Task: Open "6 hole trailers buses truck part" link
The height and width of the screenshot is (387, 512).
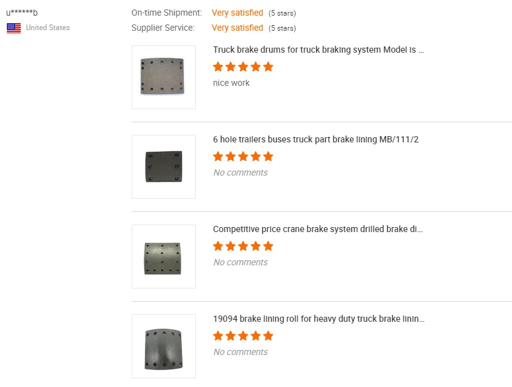Action: pos(316,139)
